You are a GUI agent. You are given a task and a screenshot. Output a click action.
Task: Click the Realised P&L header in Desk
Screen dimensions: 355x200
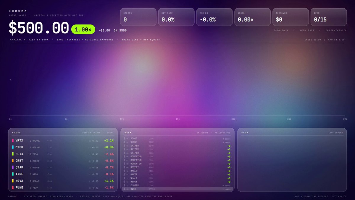pos(222,133)
